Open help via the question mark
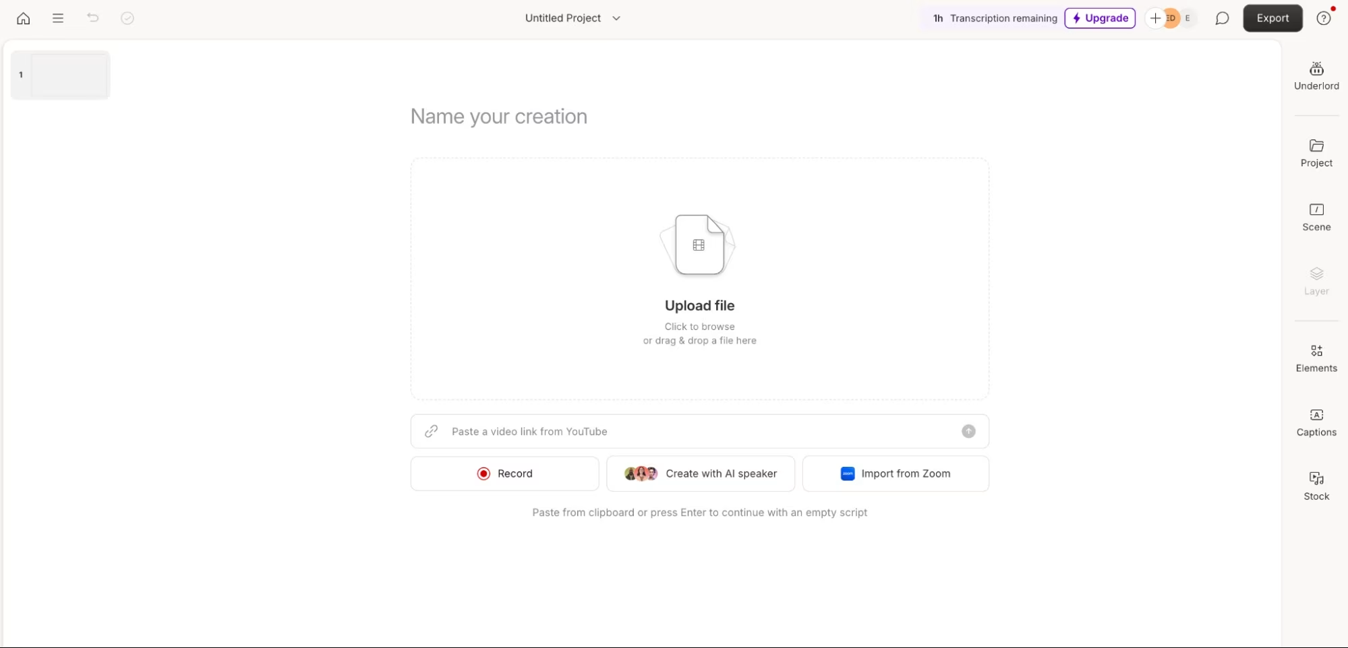Image resolution: width=1348 pixels, height=648 pixels. pyautogui.click(x=1323, y=18)
